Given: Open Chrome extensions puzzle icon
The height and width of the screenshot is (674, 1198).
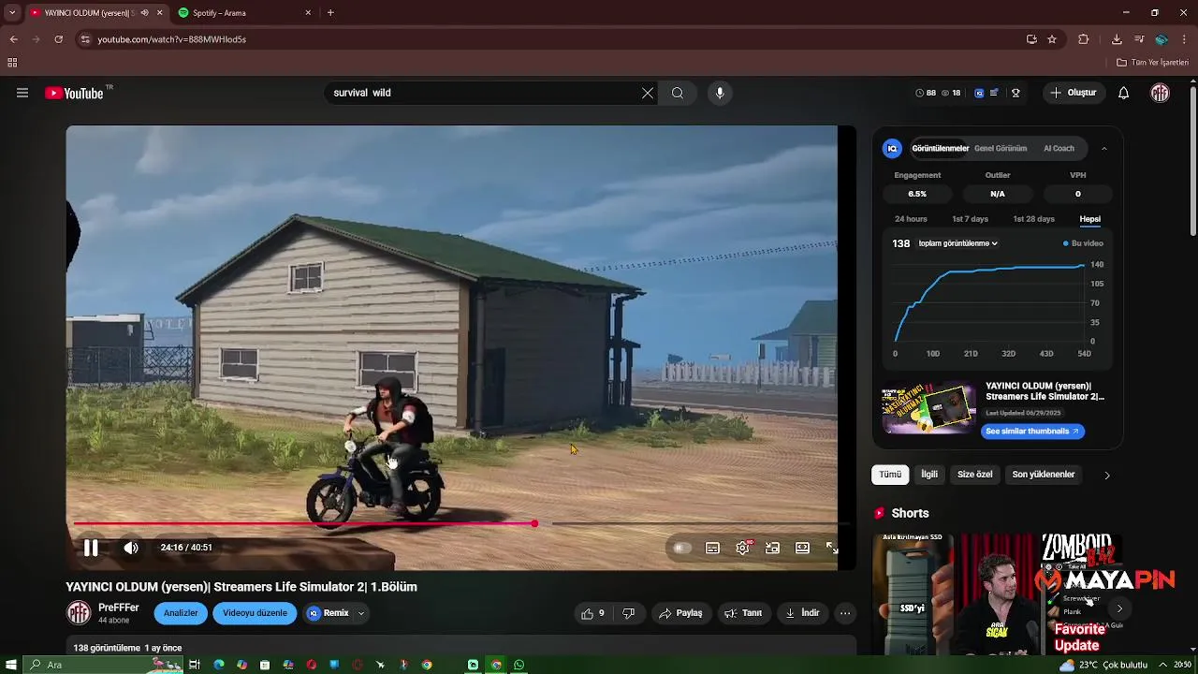Looking at the screenshot, I should [x=1084, y=39].
